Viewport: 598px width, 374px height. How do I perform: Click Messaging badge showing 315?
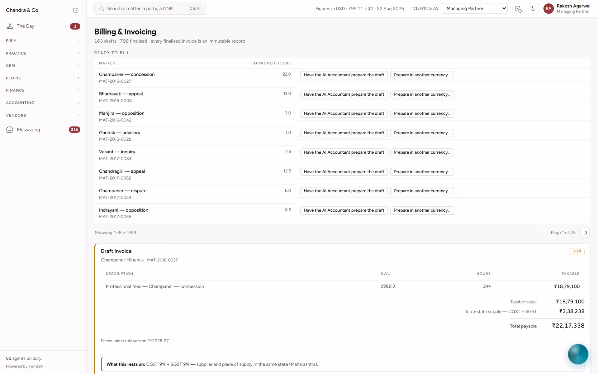[x=74, y=130]
